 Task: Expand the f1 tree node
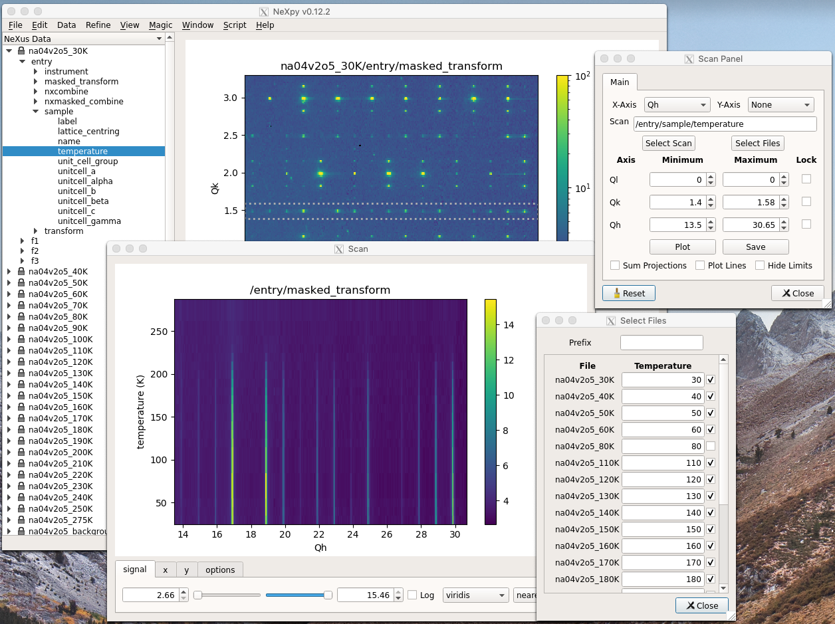coord(23,241)
